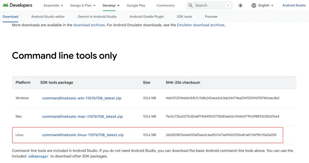Click the Windows platform cell
309x163 pixels.
click(22, 98)
